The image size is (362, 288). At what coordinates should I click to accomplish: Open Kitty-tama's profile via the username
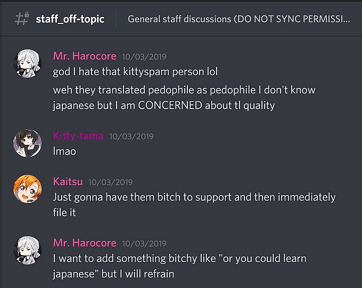pyautogui.click(x=78, y=136)
